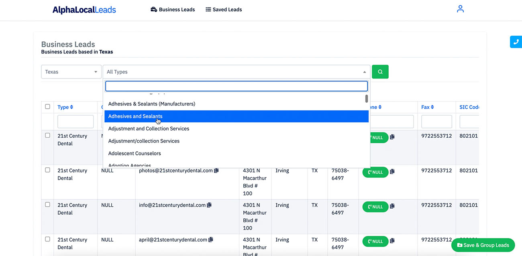This screenshot has height=256, width=522.
Task: Focus the Fax column filter box
Action: point(436,122)
